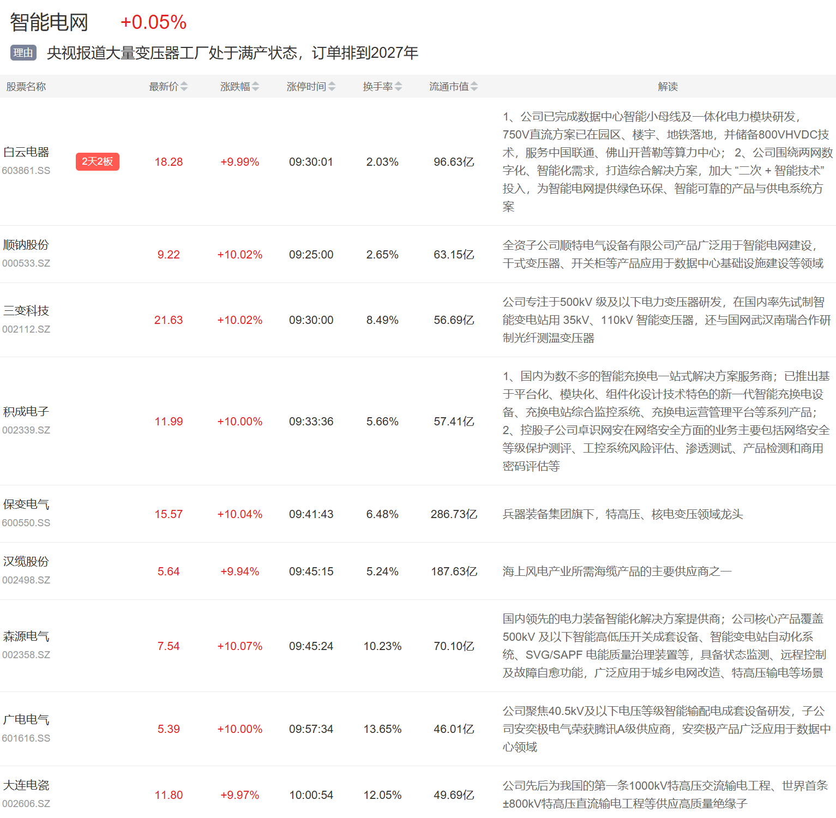
Task: Sort the table by 涨停时间 arrows
Action: [332, 87]
